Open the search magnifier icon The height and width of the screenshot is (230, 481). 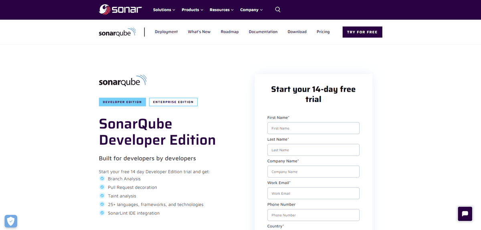278,10
